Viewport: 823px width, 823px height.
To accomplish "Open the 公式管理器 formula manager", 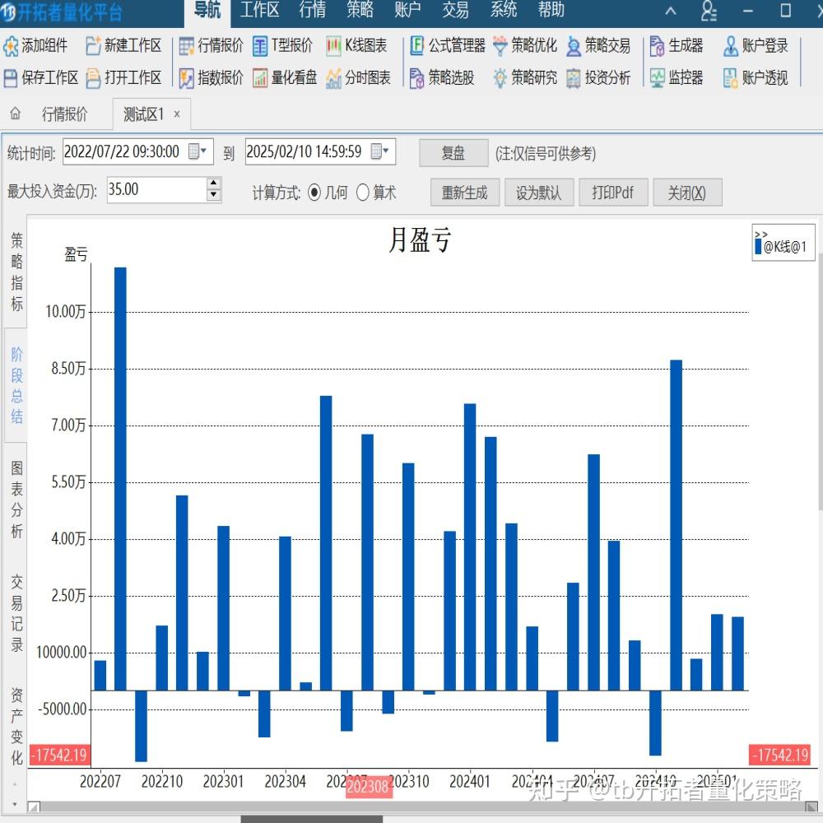I will pos(444,47).
